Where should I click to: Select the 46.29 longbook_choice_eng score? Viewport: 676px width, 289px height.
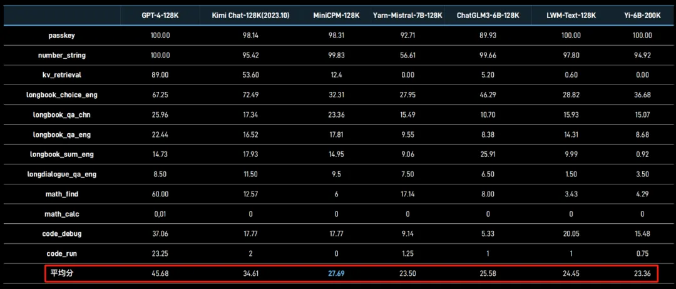pos(488,94)
